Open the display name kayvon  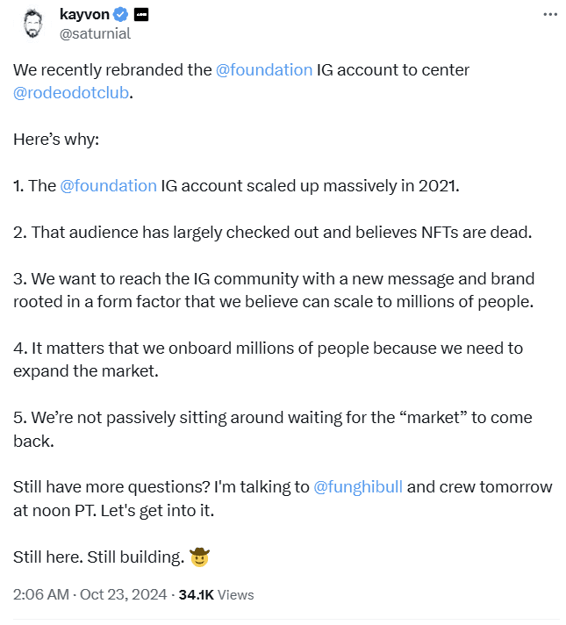[x=84, y=14]
